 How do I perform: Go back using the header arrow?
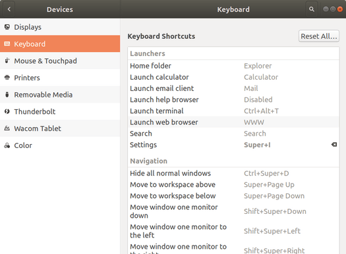(9, 9)
